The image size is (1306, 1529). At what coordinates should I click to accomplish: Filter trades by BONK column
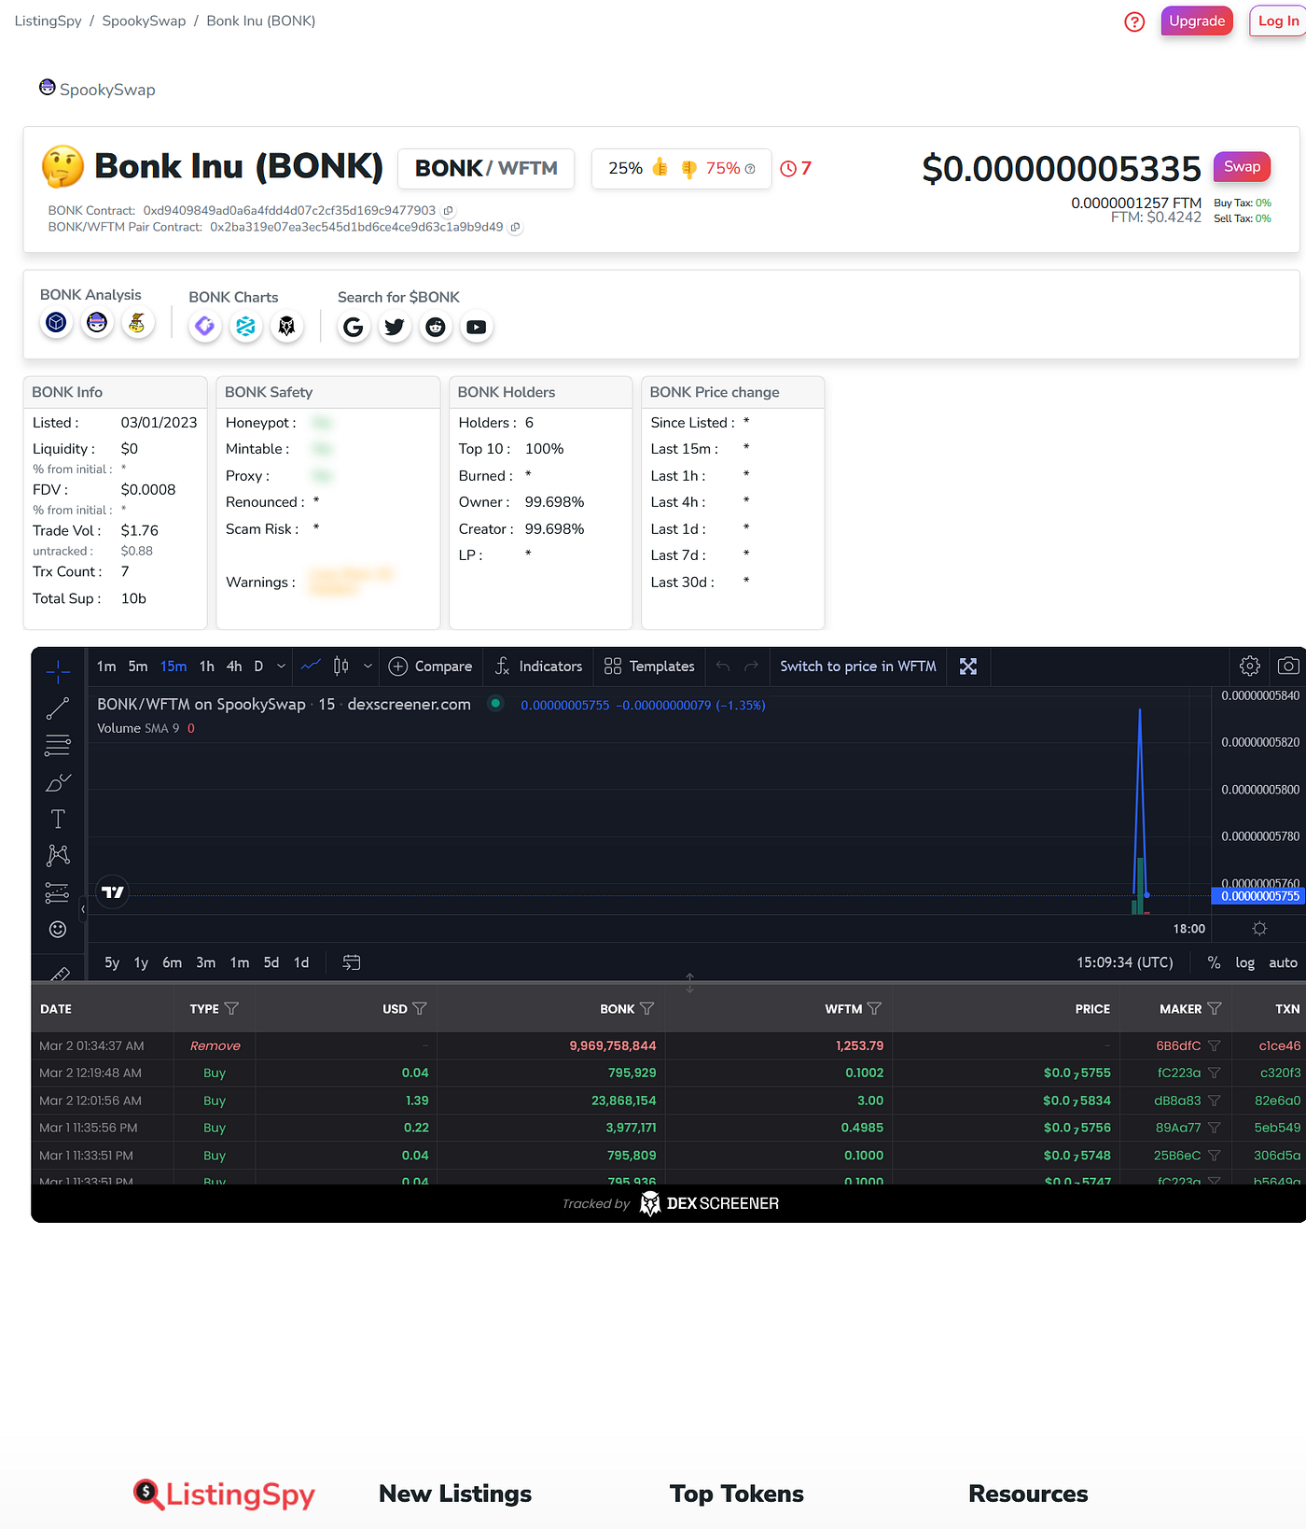click(x=647, y=1008)
